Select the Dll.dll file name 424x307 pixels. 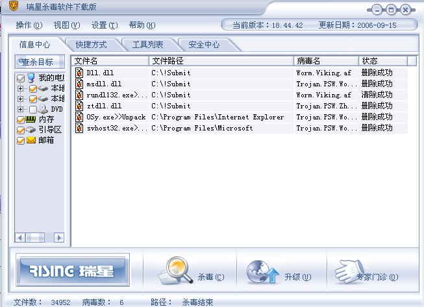[100, 73]
